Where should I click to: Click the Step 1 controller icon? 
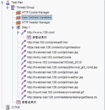pyautogui.click(x=18, y=27)
